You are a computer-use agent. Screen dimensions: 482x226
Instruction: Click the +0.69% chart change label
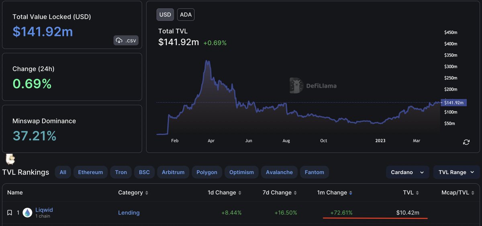[x=215, y=42]
